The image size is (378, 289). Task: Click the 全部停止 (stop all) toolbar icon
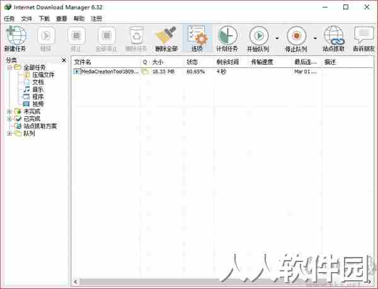coord(106,39)
